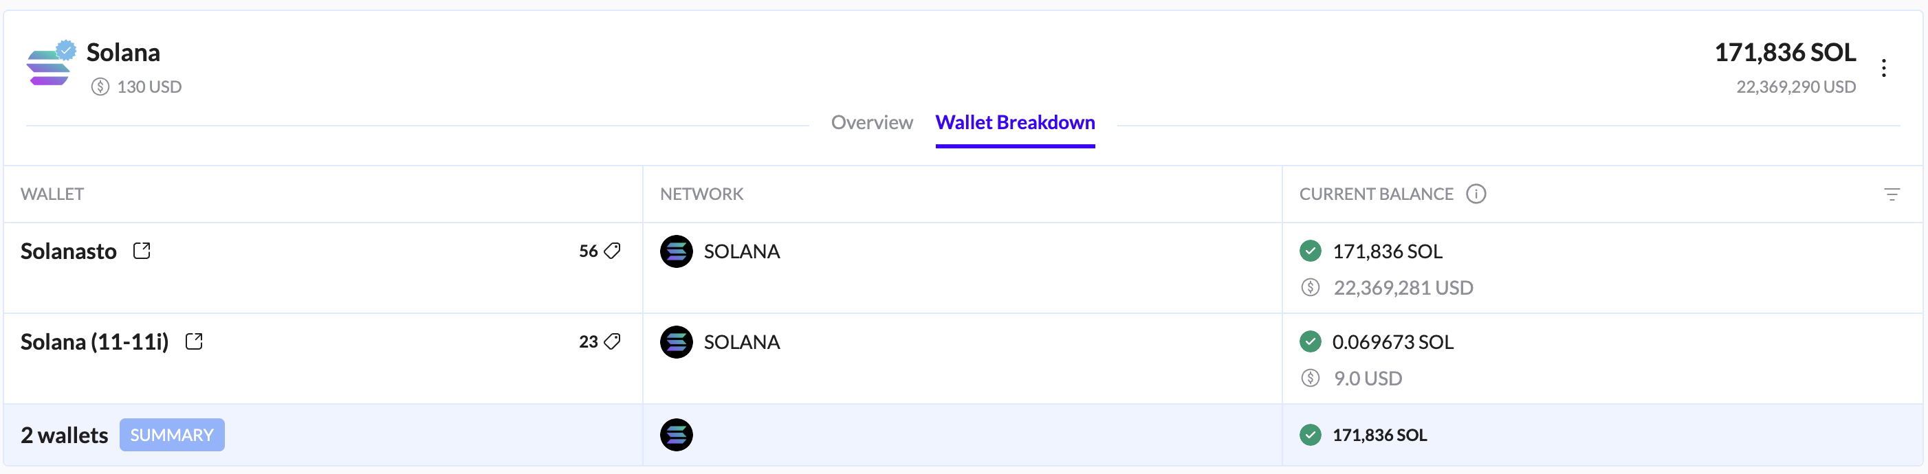Screen dimensions: 1928x474
Task: Switch to the Overview tab
Action: 871,122
